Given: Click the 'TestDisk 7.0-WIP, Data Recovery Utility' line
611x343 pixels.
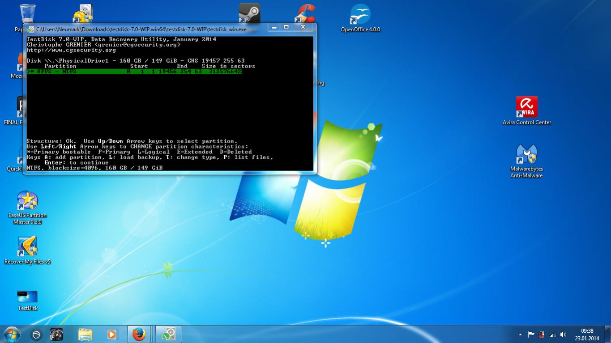Looking at the screenshot, I should coord(121,39).
